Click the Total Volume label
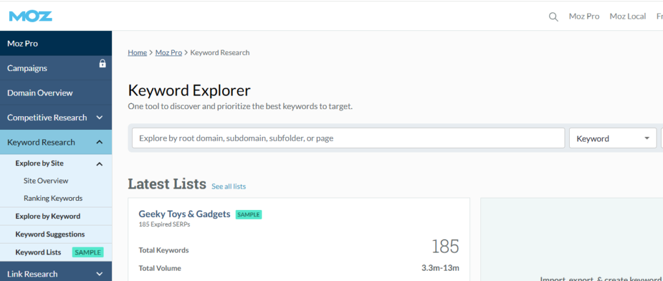The image size is (663, 281). point(160,268)
